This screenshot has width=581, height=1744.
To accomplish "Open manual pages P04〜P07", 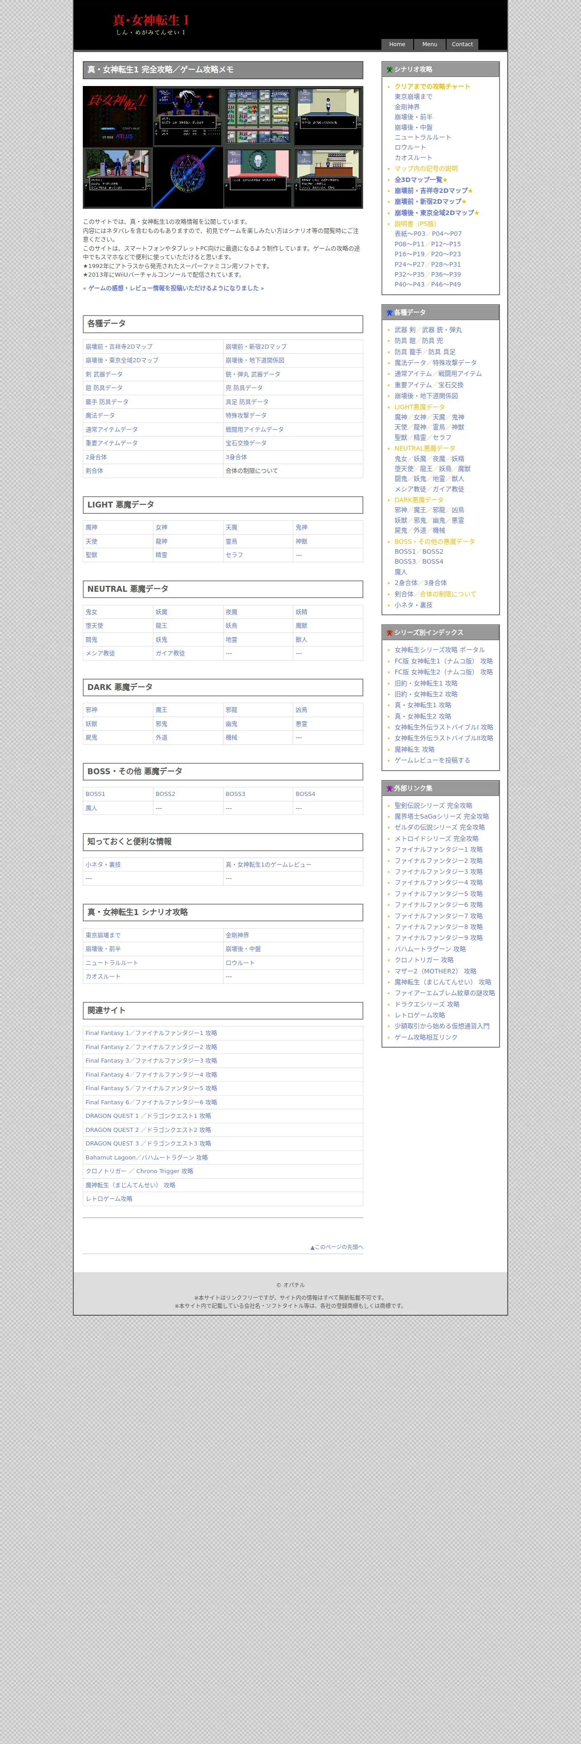I will click(447, 234).
